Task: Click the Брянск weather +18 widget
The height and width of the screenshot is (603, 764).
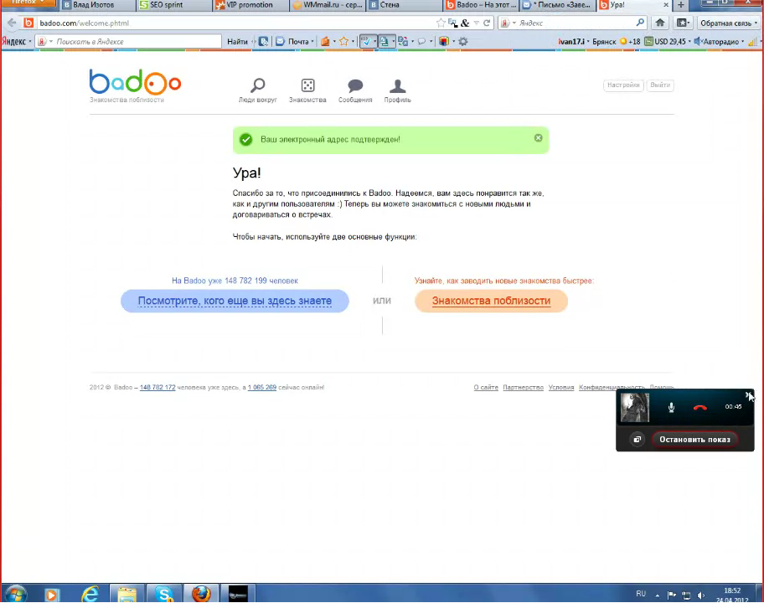Action: pos(616,41)
